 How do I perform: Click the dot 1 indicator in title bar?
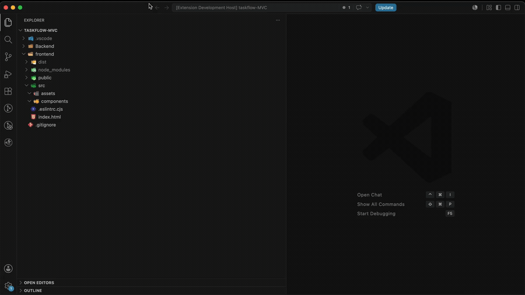[346, 8]
